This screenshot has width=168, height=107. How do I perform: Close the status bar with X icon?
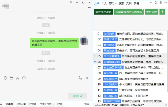(x=166, y=105)
